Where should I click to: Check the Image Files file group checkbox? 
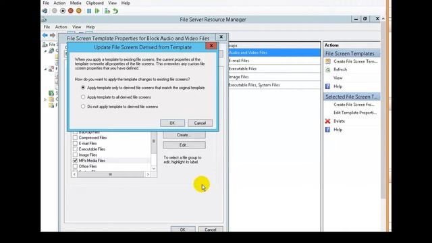(x=75, y=155)
